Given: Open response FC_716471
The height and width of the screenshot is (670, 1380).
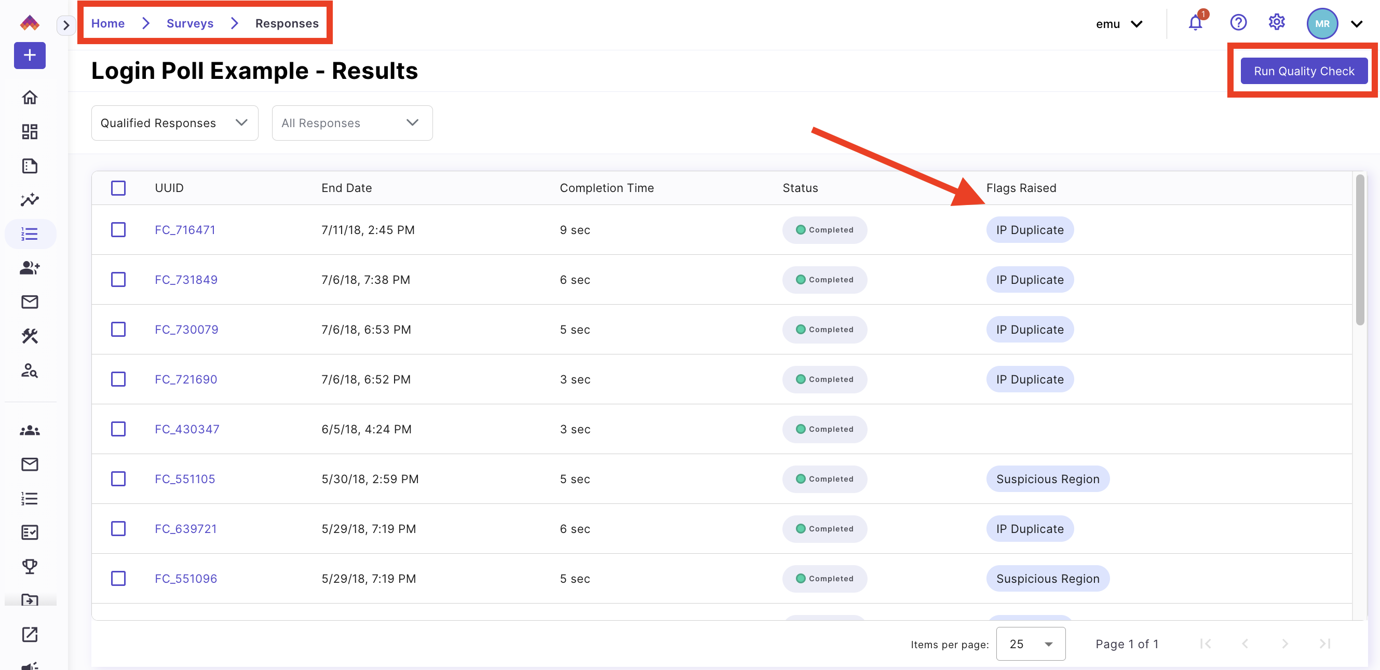Looking at the screenshot, I should pos(185,230).
